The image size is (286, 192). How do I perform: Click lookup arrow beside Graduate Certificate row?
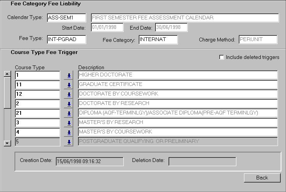coord(69,85)
